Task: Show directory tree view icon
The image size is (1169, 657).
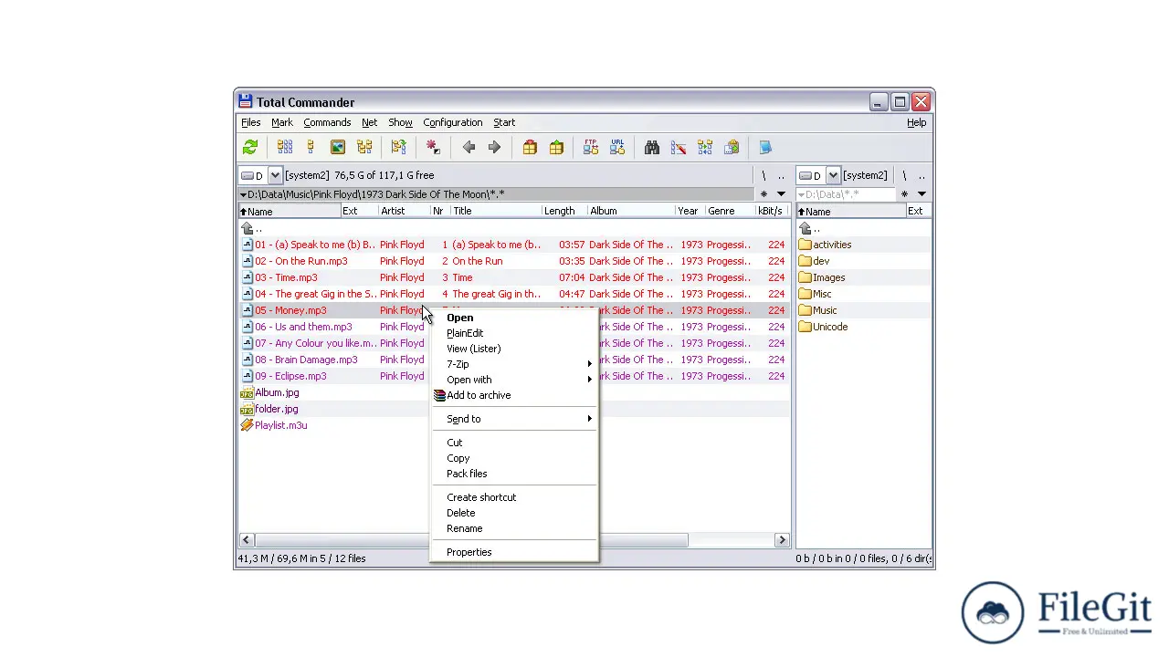Action: point(364,147)
